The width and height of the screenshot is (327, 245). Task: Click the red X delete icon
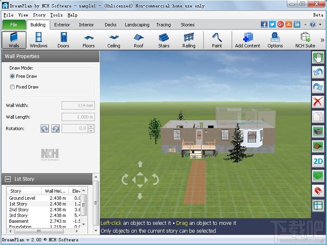tap(318, 102)
